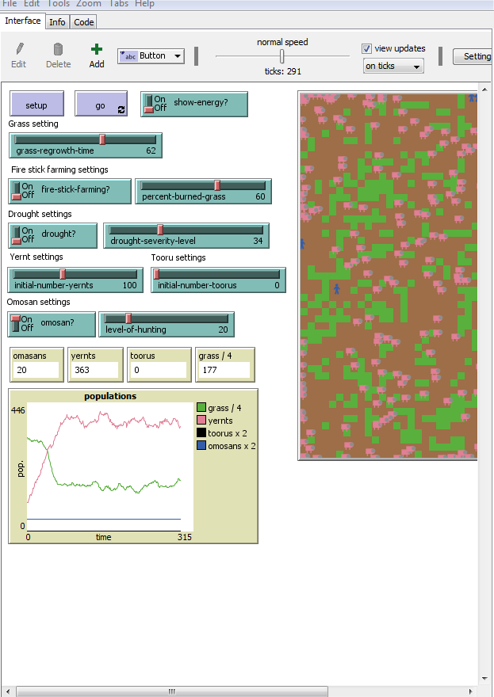Click the percent-burned-grass slider handle

point(217,185)
